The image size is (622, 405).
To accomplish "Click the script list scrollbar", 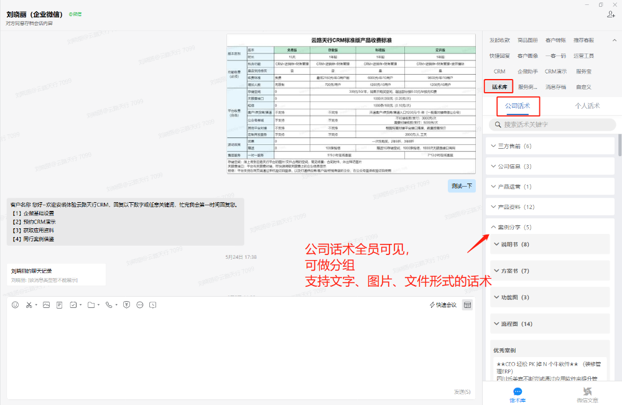I will (x=620, y=145).
